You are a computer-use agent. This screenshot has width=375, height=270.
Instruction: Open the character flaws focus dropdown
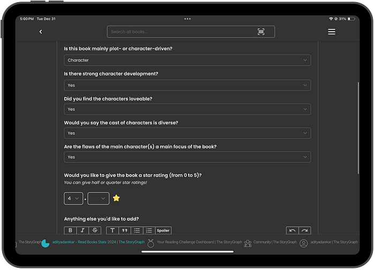pos(187,157)
